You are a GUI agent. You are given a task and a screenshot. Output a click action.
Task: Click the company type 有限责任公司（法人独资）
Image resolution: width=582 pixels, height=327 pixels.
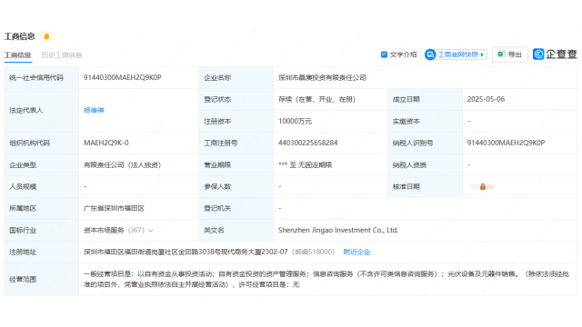pos(123,165)
